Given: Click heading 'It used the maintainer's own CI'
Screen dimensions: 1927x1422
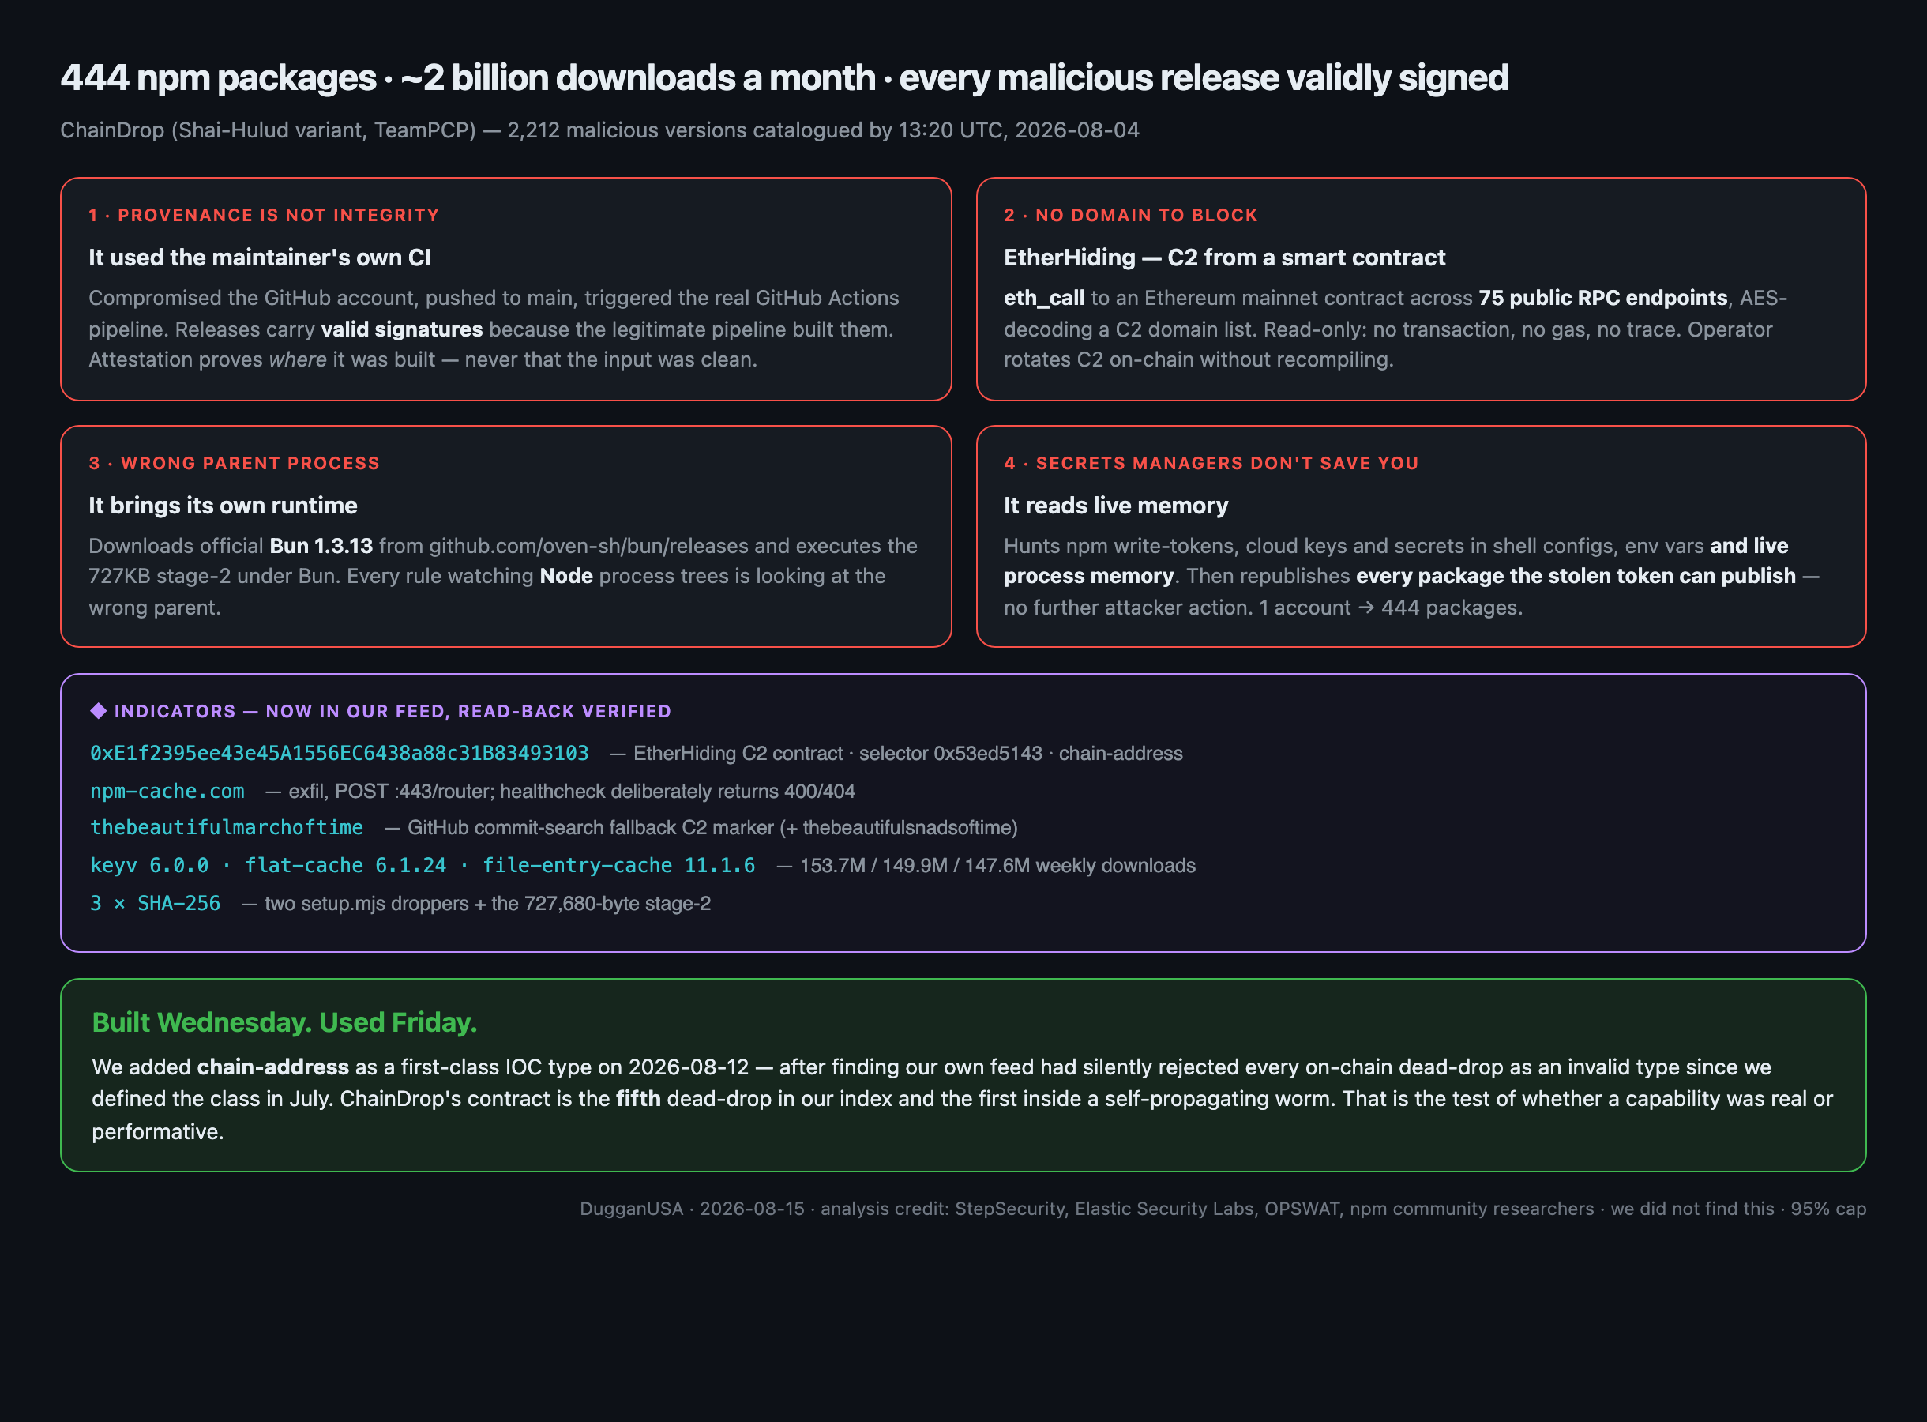Looking at the screenshot, I should 260,258.
